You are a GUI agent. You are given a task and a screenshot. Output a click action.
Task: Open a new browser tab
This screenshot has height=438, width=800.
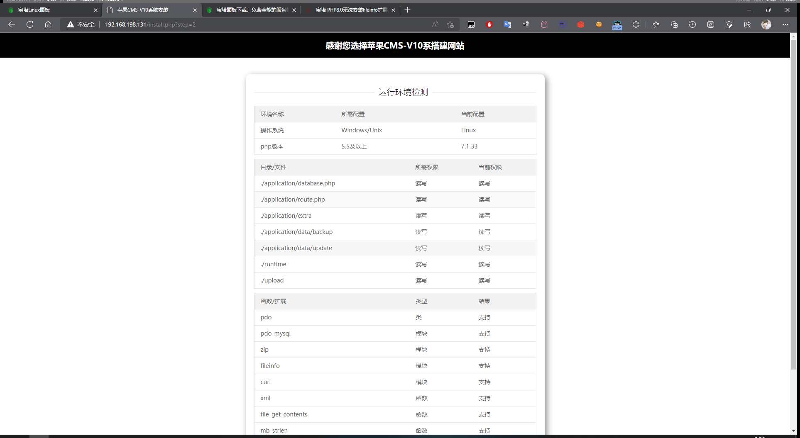click(408, 10)
